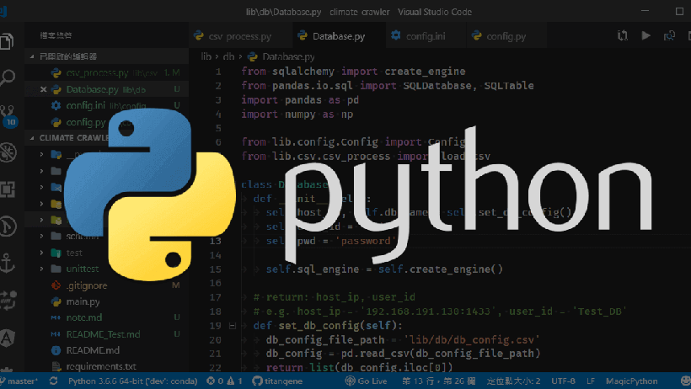691x389 pixels.
Task: Open Source Control view with 10 badge
Action: pyautogui.click(x=8, y=115)
